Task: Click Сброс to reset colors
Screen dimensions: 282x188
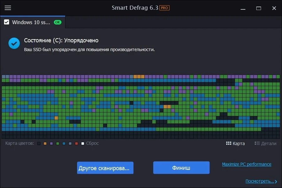Action: pyautogui.click(x=92, y=143)
